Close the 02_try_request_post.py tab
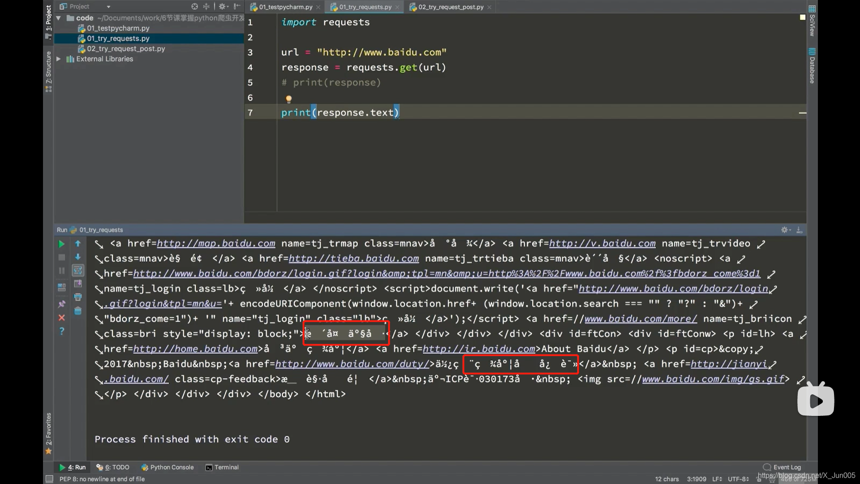This screenshot has height=484, width=860. 489,7
